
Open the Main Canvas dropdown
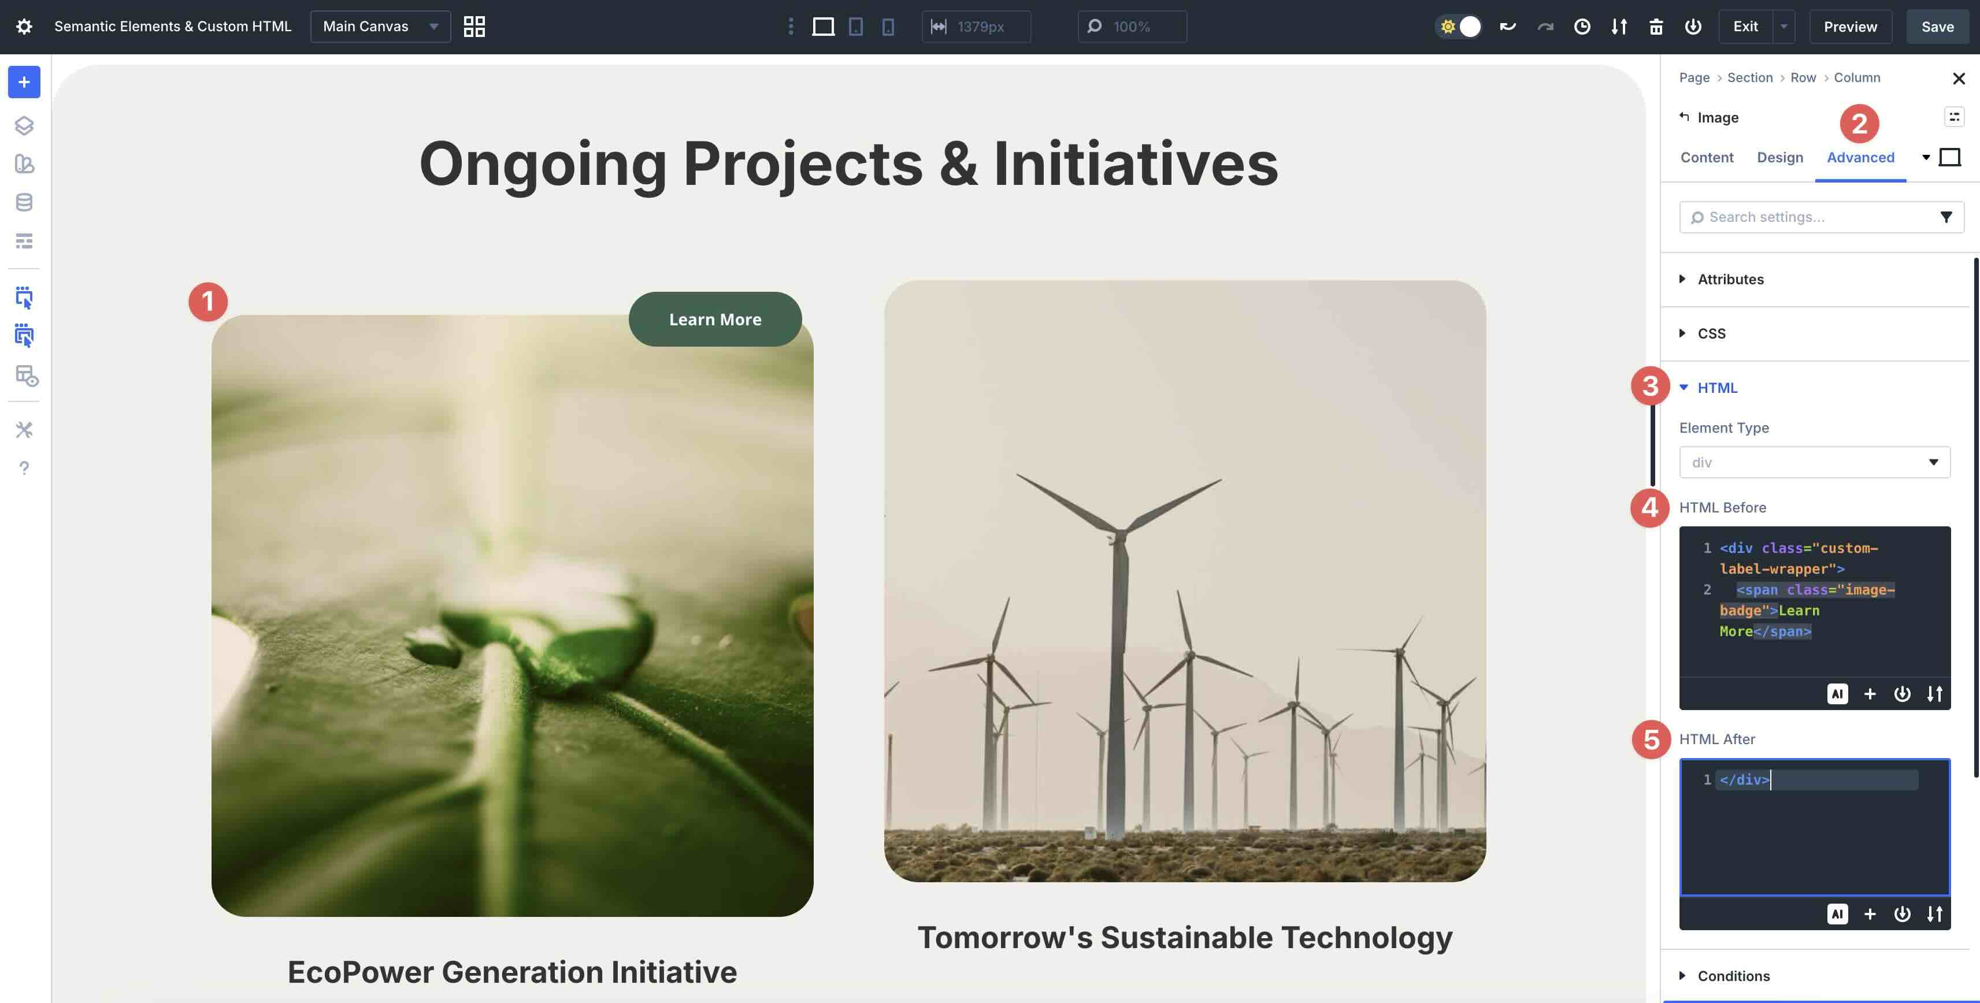pos(380,27)
